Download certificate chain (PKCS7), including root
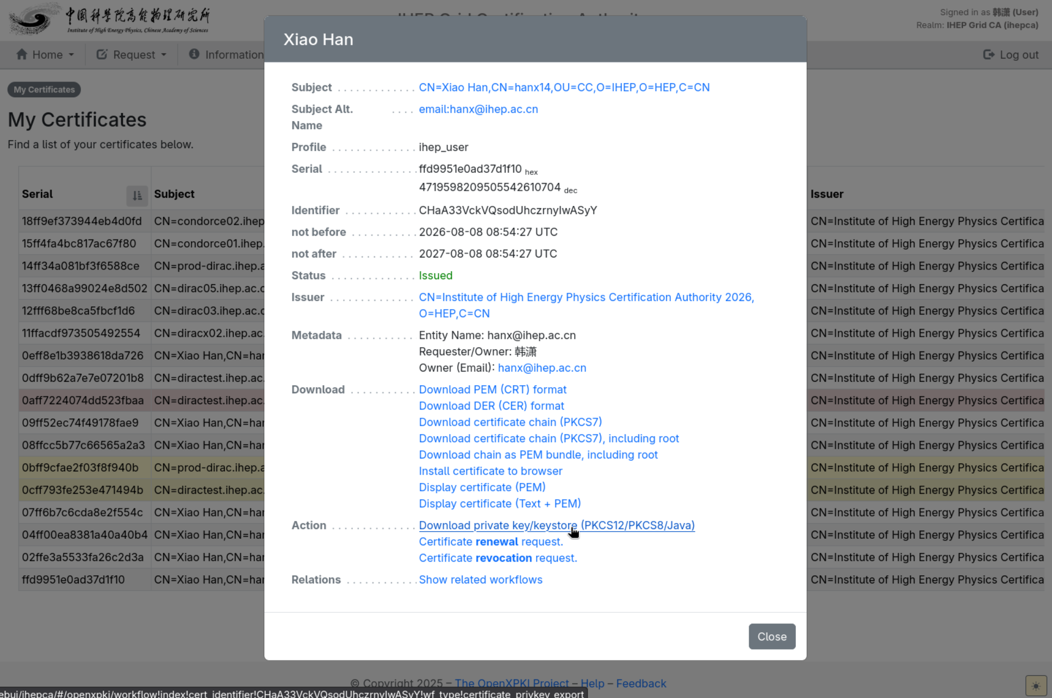This screenshot has width=1052, height=698. tap(549, 438)
